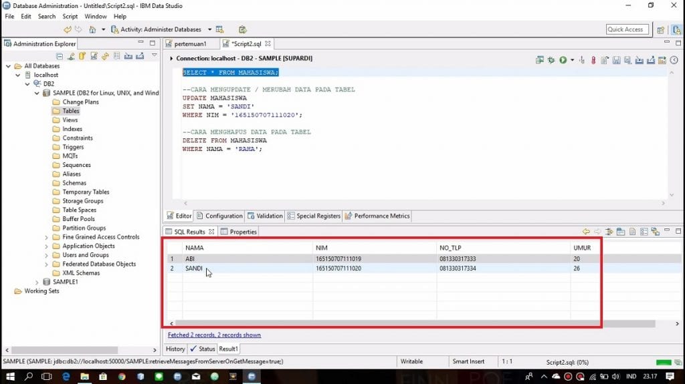
Task: Open dropdown arrow next to Run button
Action: (571, 60)
